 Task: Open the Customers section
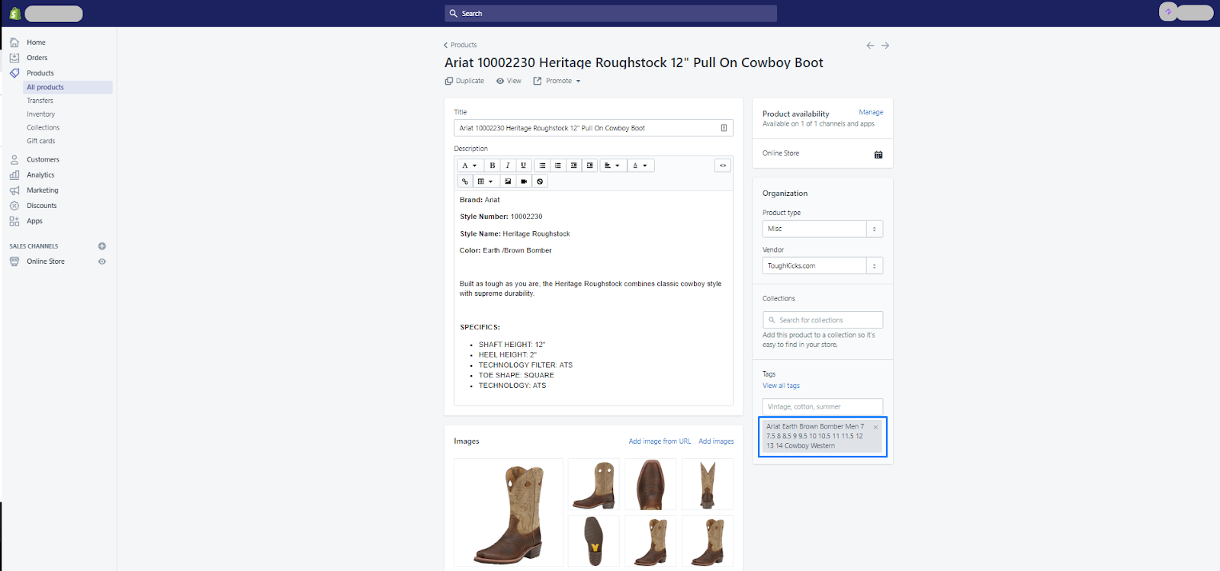coord(43,160)
